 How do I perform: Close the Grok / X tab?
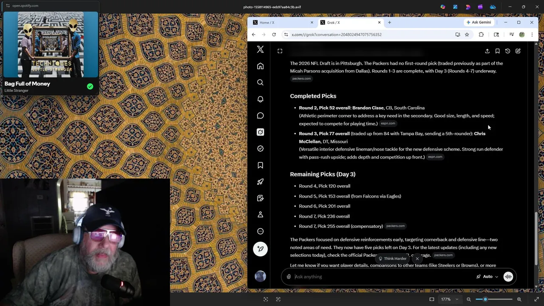point(379,23)
